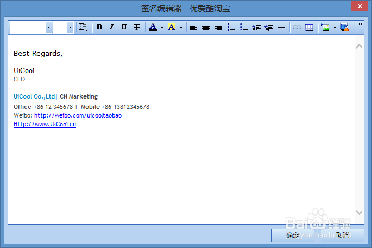
Task: Expand the font color dropdown arrow
Action: 162,27
